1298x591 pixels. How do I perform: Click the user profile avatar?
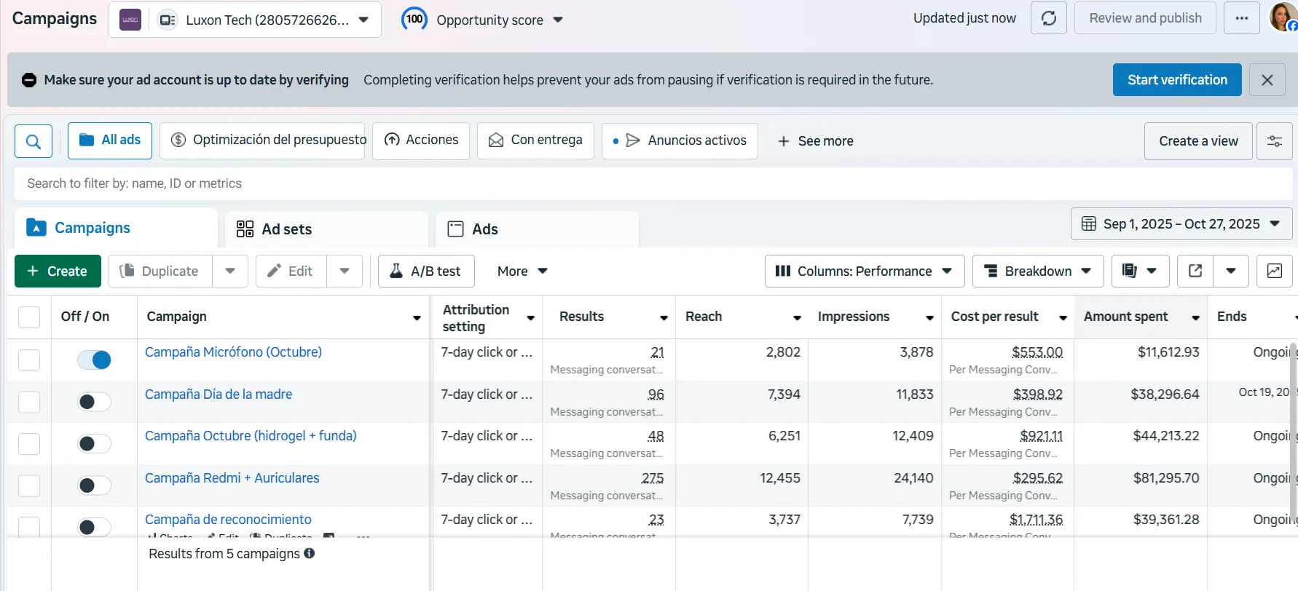click(1283, 17)
